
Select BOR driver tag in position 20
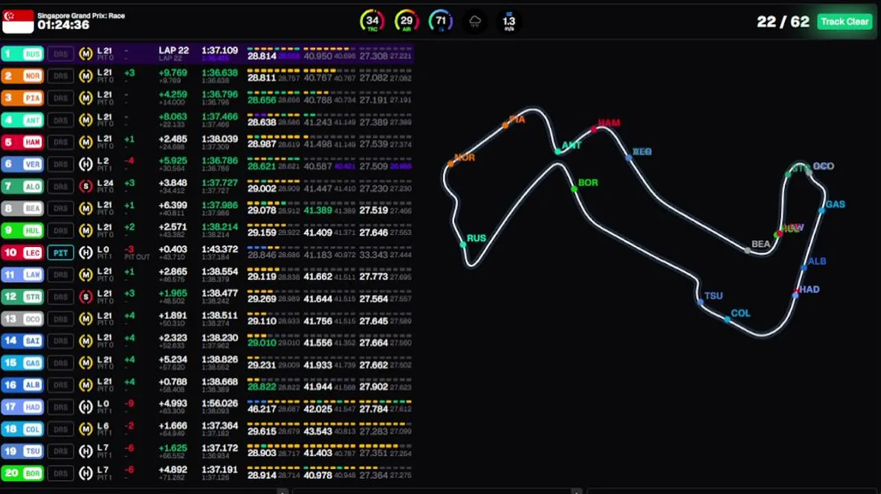(x=23, y=473)
